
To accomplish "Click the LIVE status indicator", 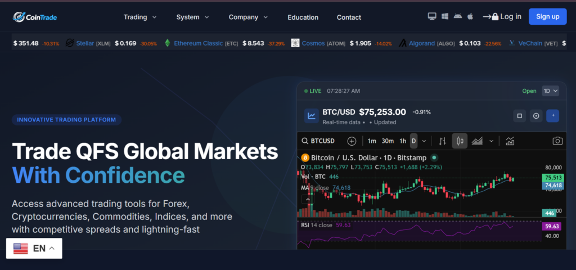I will (x=313, y=91).
